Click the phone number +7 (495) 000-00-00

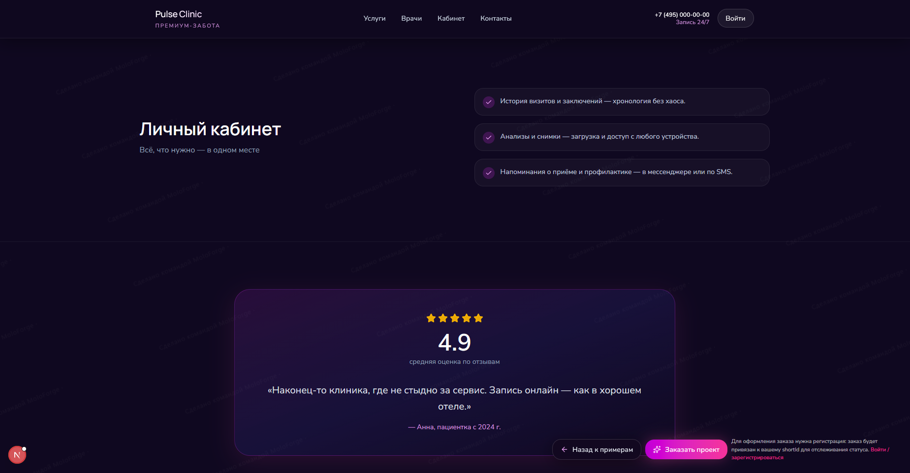click(x=682, y=15)
